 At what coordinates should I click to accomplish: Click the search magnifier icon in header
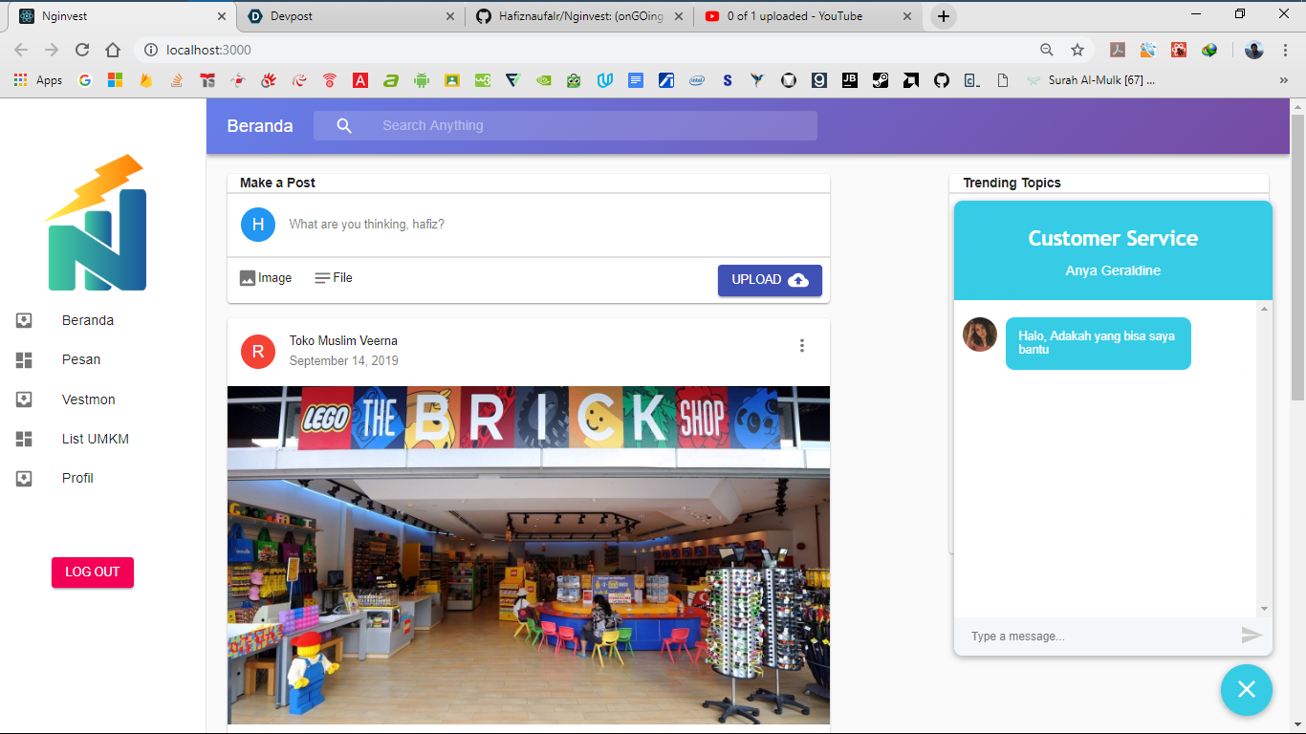344,125
